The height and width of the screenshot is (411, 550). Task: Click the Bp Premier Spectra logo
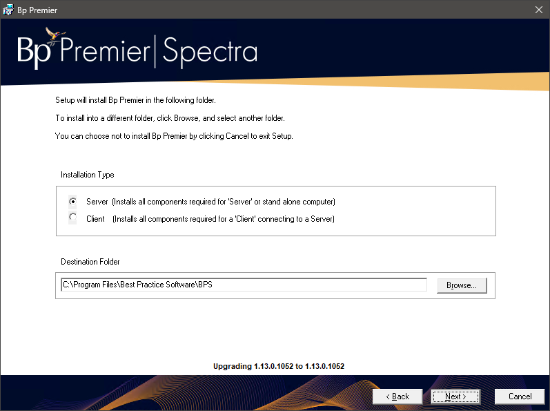point(137,48)
